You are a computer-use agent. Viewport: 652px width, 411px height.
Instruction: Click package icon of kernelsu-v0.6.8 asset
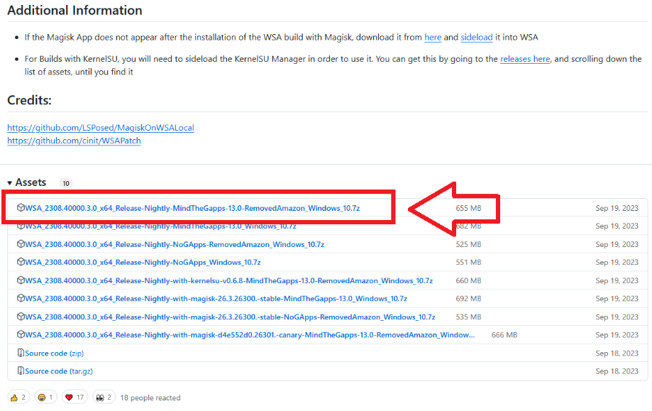pos(21,280)
